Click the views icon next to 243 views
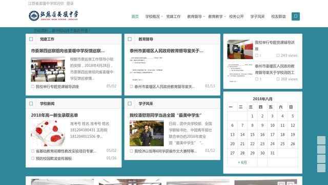 (278, 55)
